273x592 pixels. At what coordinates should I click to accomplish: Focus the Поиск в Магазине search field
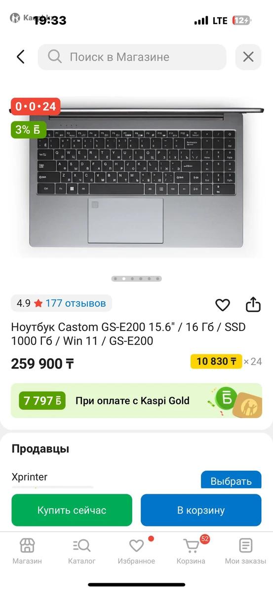click(132, 57)
